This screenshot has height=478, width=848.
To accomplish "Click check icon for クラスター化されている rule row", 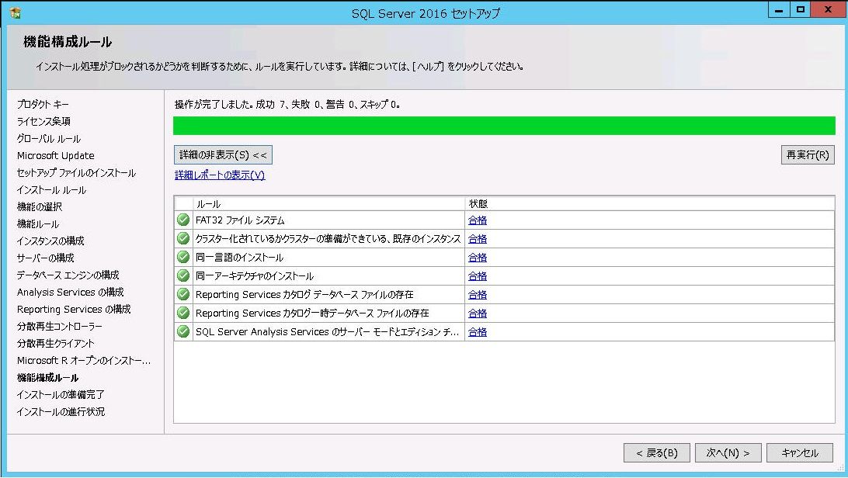I will (x=183, y=238).
